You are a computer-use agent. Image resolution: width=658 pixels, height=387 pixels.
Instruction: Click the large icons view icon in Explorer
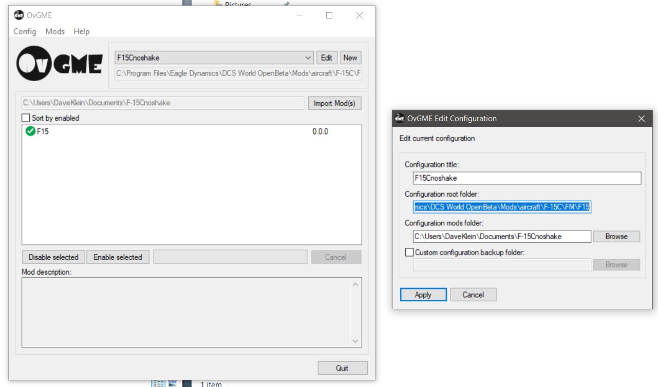click(173, 383)
